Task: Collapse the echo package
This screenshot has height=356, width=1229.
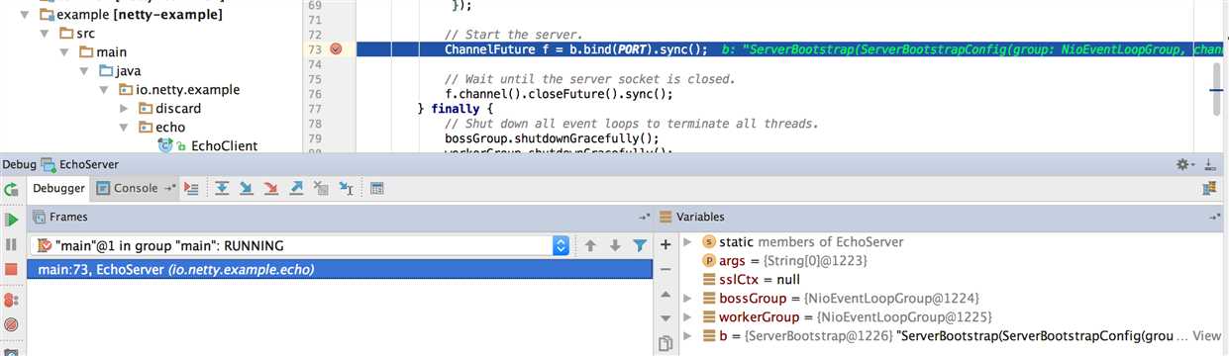Action: (124, 128)
